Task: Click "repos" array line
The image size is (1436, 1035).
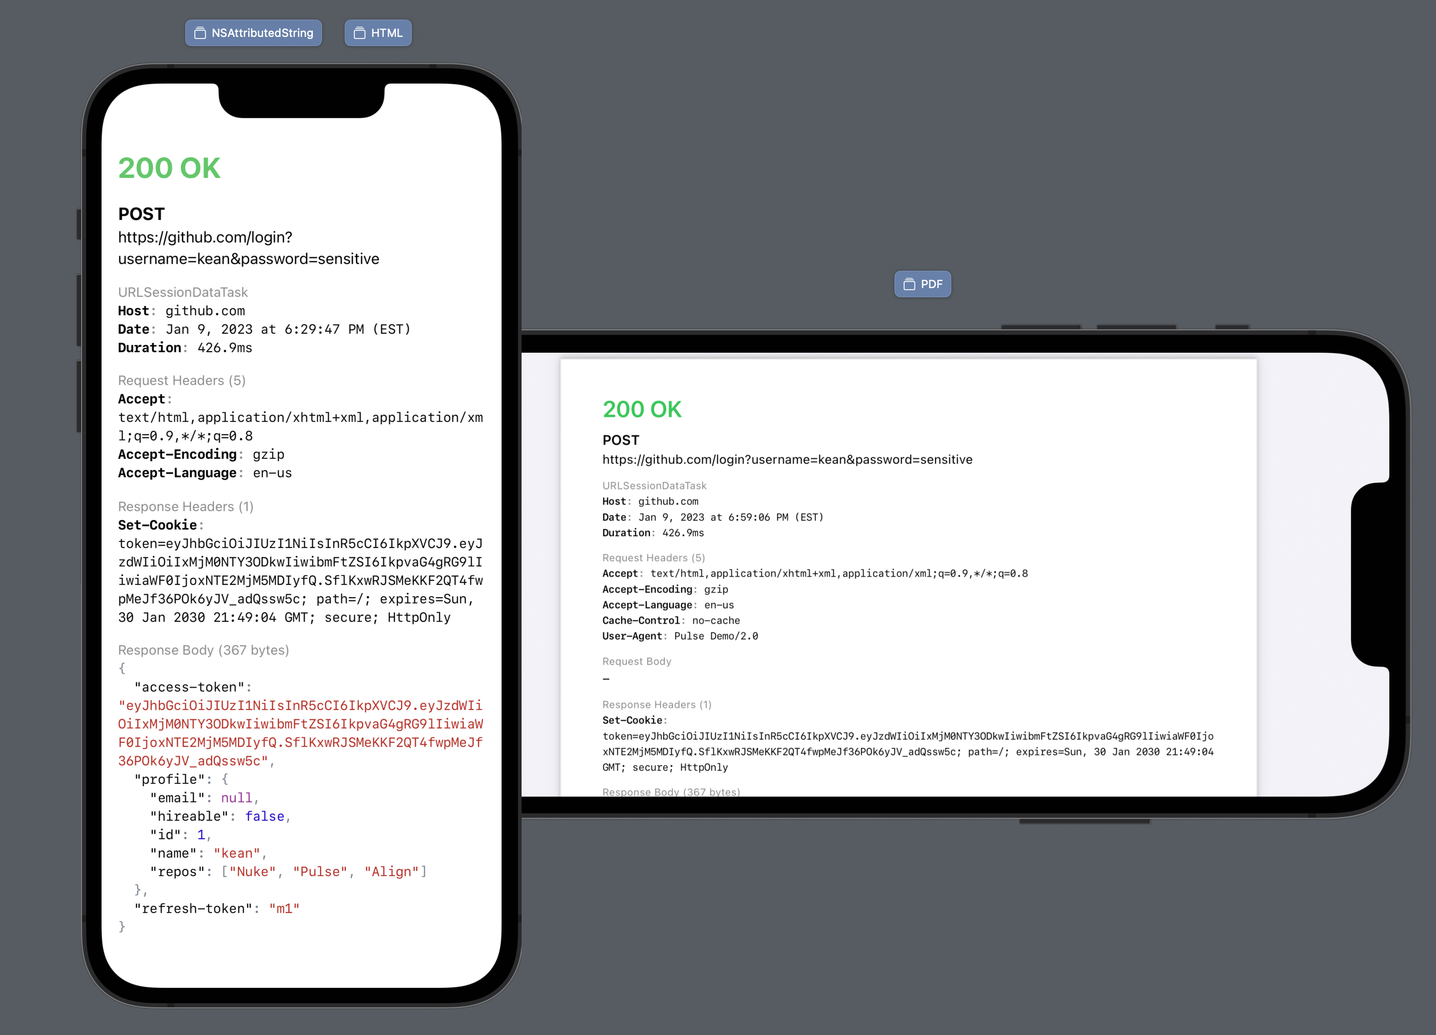Action: (288, 871)
